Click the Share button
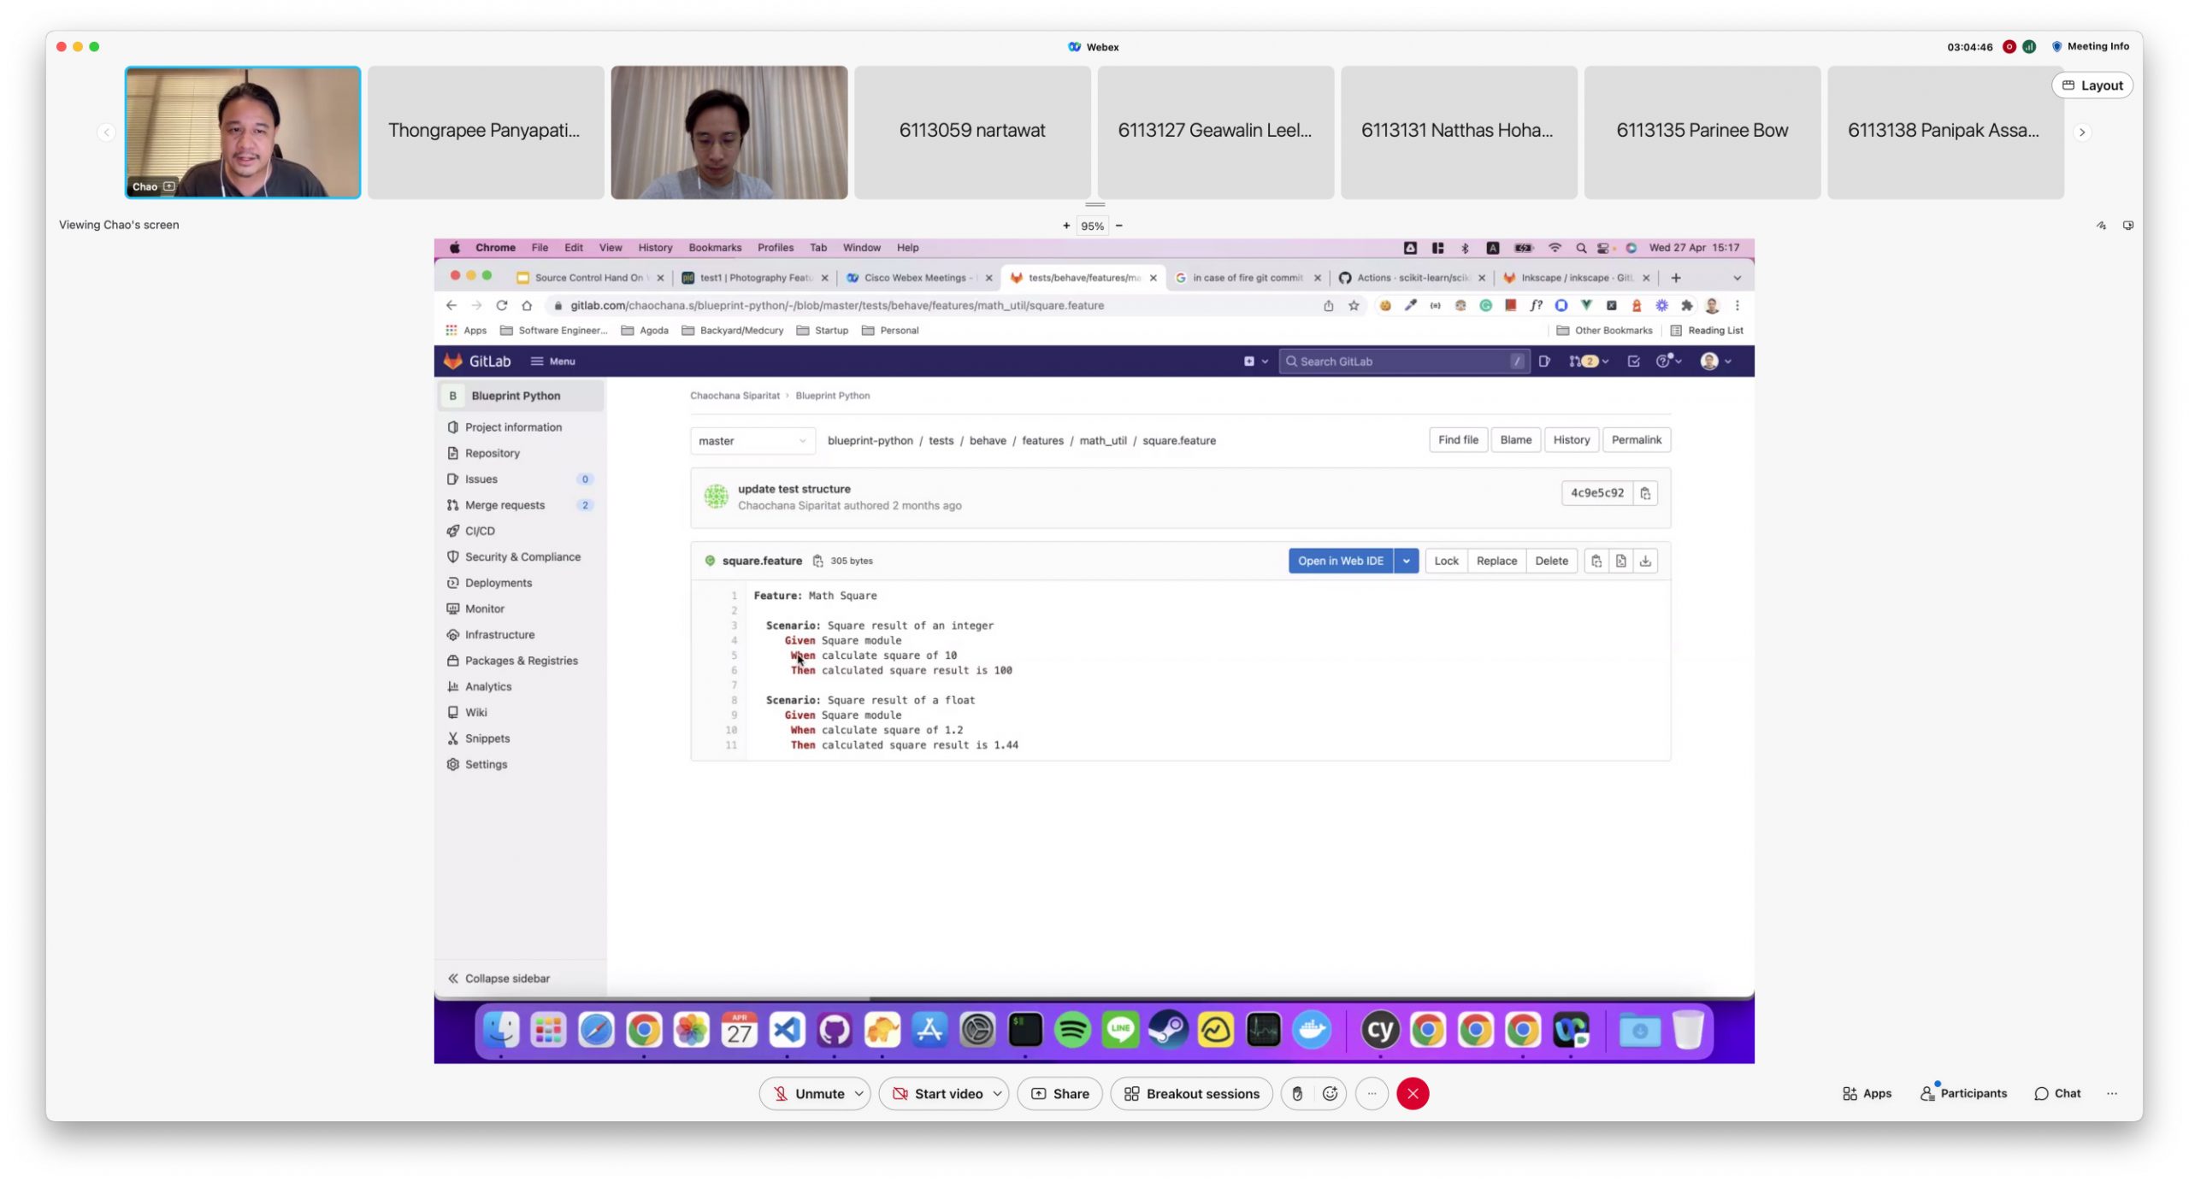Image resolution: width=2189 pixels, height=1182 pixels. click(1059, 1093)
